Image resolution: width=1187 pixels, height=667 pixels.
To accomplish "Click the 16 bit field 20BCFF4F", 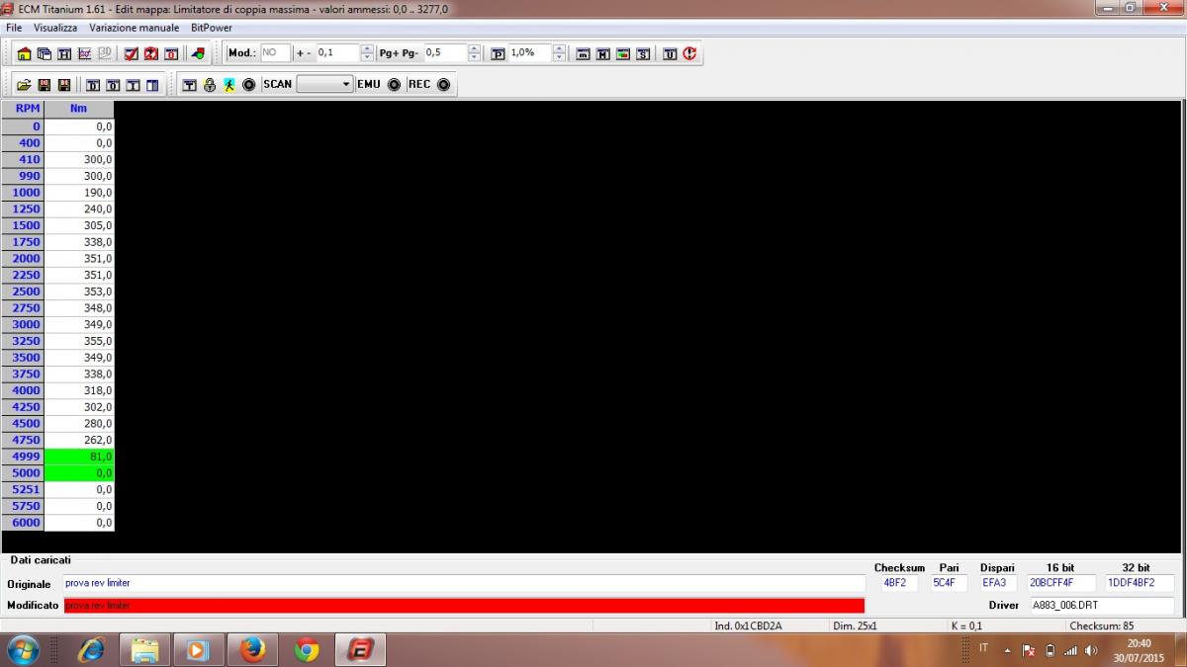I will click(1062, 583).
